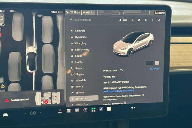Screen dimensions: 192x128
Task: Click the info icon beside Traffic-Aware Cruise Control
Action: tap(143, 95)
